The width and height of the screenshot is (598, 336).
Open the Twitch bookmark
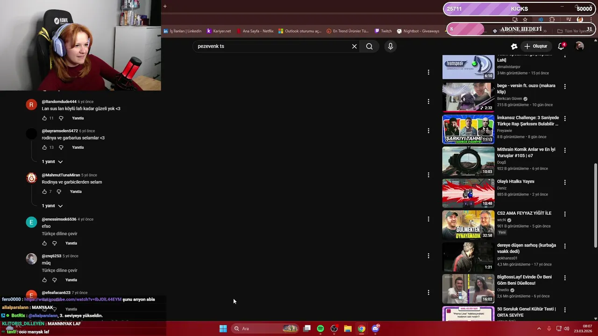[383, 31]
